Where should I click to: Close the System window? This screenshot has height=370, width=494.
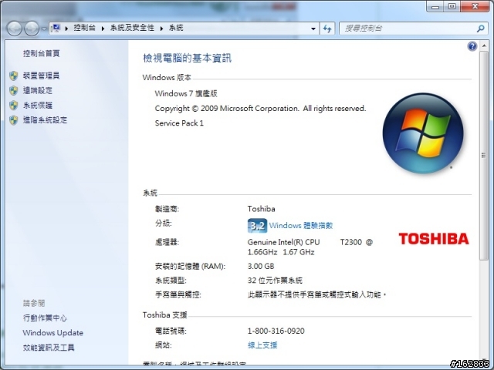[x=475, y=6]
